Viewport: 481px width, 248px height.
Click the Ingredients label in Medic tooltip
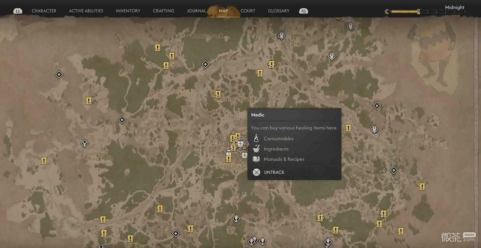pos(276,149)
